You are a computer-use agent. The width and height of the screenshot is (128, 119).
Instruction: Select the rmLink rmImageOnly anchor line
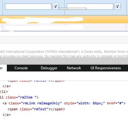click(x=64, y=103)
